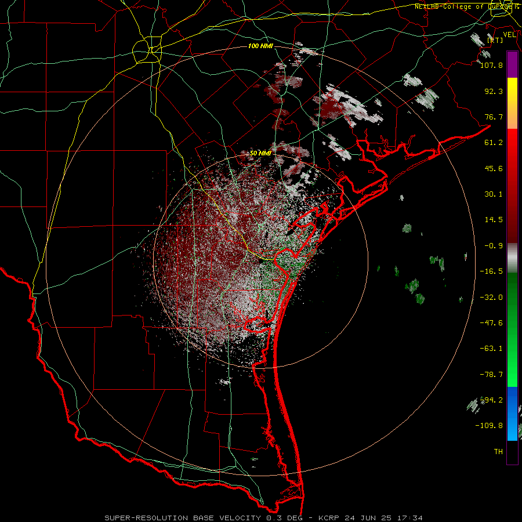This screenshot has height=522, width=522.
Task: Click the -32.0 value on velocity scale
Action: click(491, 297)
